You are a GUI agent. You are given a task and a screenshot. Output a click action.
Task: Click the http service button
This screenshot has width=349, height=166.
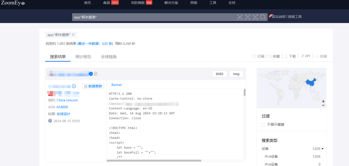(236, 74)
